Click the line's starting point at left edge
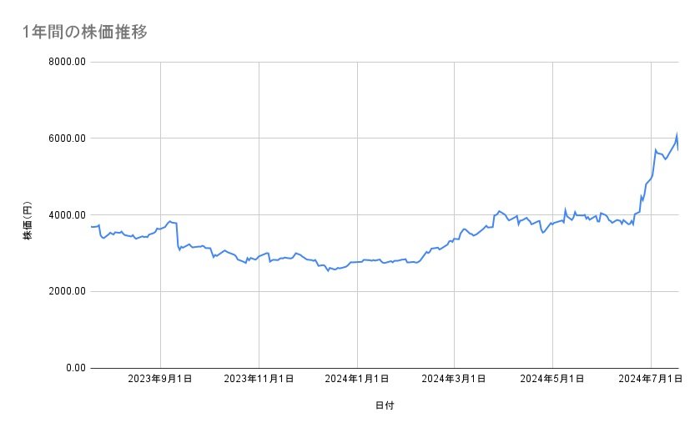 pos(91,226)
